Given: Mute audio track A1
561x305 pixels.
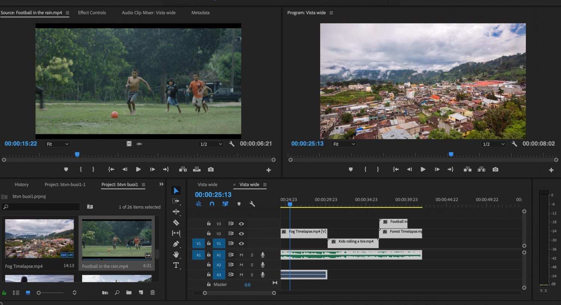Looking at the screenshot, I should tap(241, 255).
